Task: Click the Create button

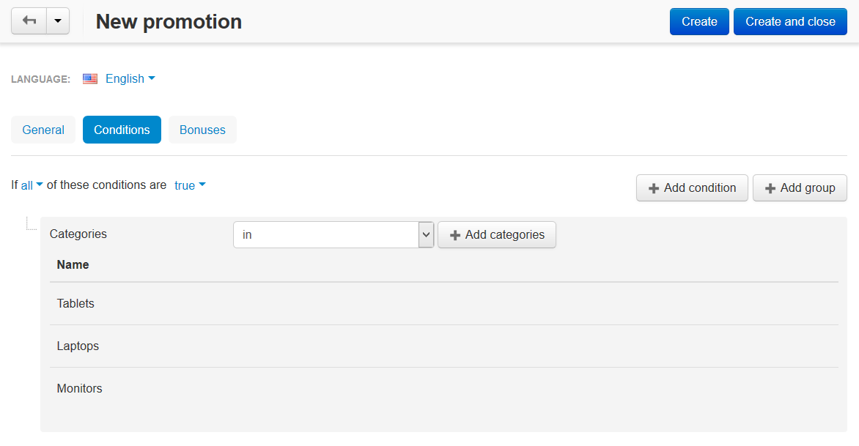Action: 699,21
